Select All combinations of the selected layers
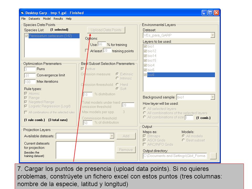252x189 pixels. 145,113
